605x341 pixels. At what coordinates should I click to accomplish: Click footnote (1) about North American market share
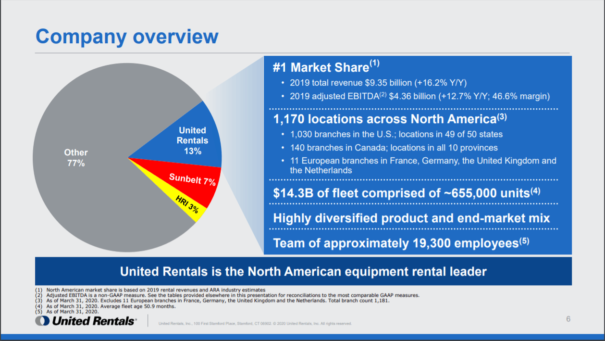pos(150,290)
